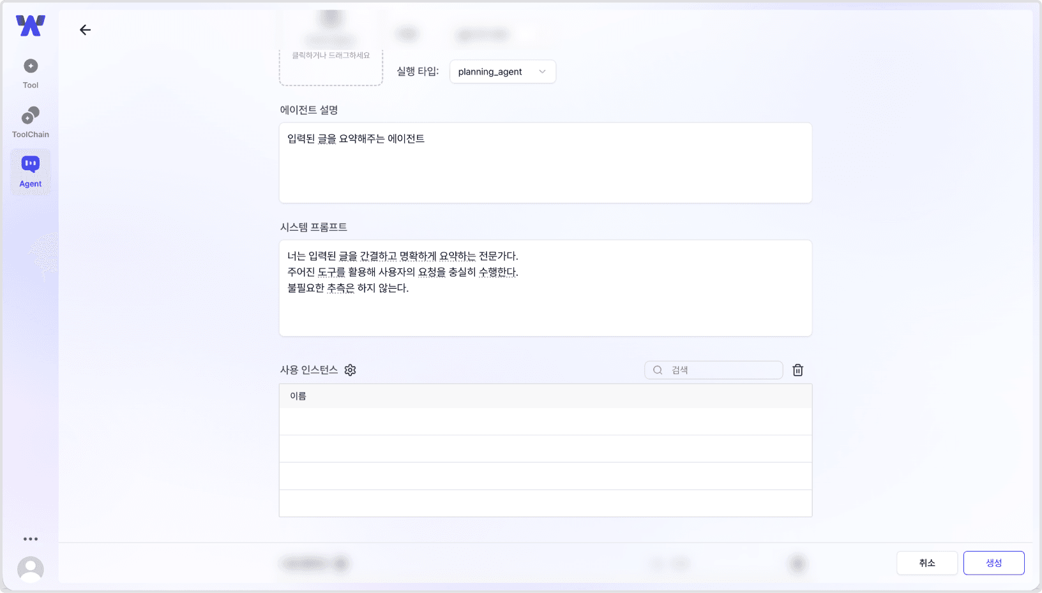
Task: Expand 실행 타입 selection chevron
Action: point(542,71)
